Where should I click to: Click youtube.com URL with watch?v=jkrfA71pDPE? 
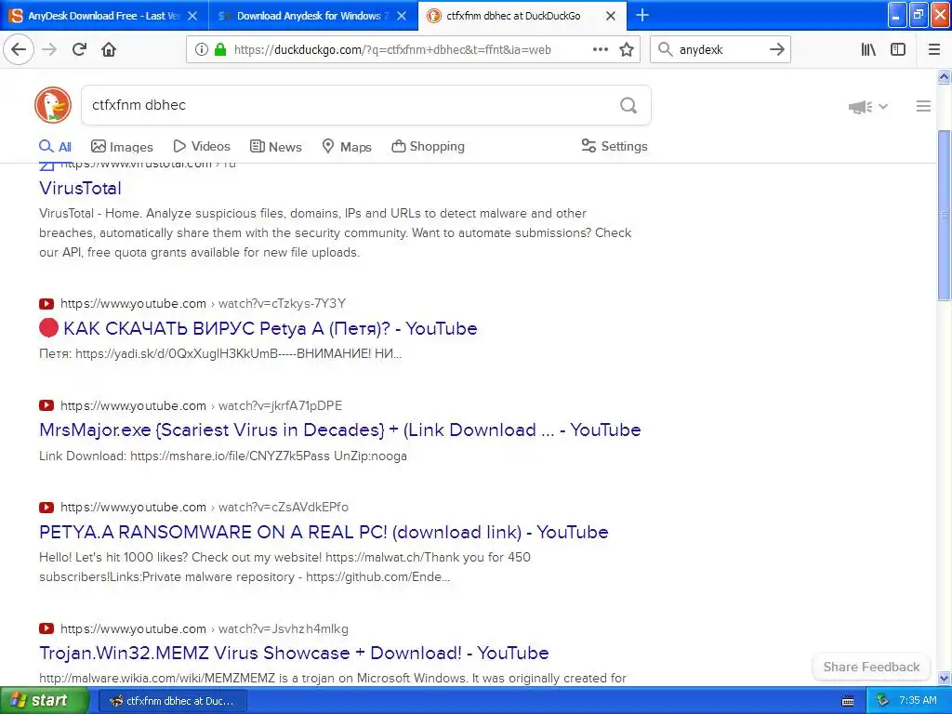[x=201, y=405]
